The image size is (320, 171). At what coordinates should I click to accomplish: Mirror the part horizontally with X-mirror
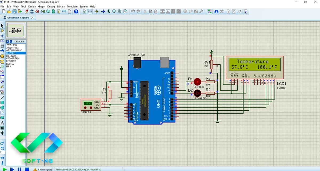(x=2, y=158)
